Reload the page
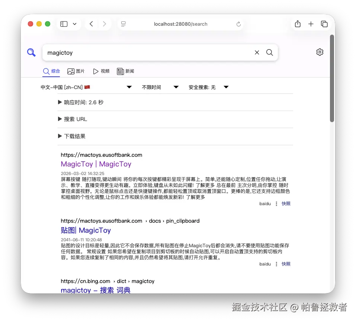Viewport: 356px width, 321px height. coord(238,24)
